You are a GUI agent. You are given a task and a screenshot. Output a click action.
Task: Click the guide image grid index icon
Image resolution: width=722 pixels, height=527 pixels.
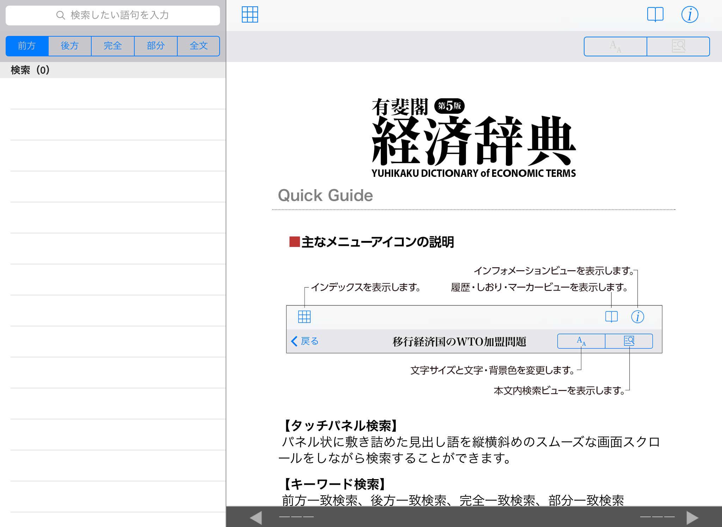(x=304, y=317)
